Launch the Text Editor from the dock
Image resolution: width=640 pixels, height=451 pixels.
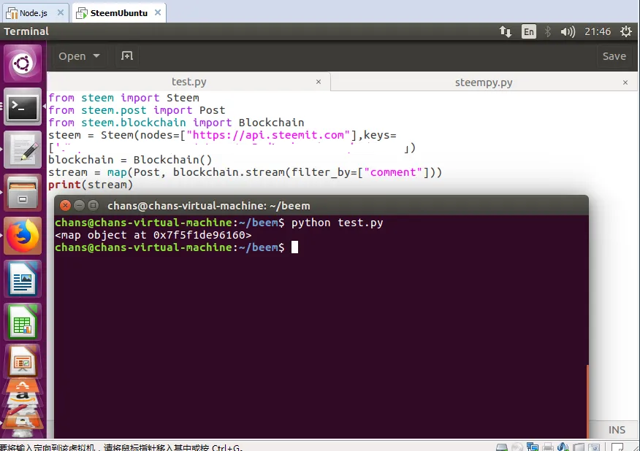[x=23, y=150]
